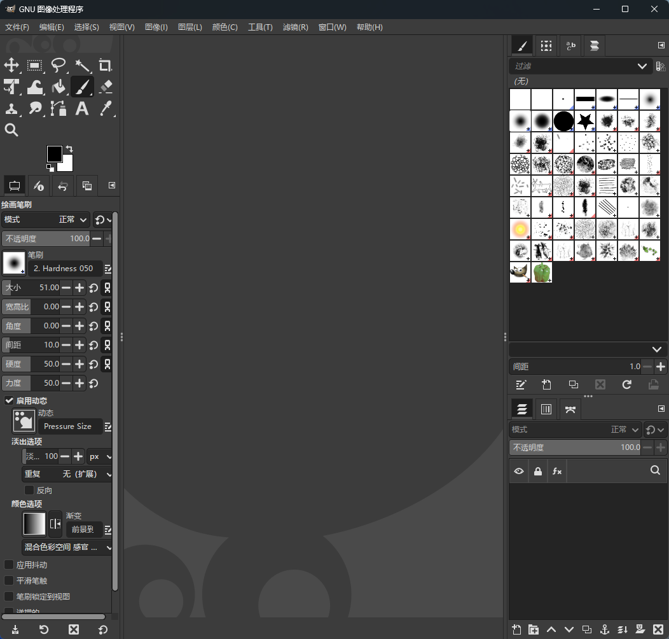Click the black foreground color swatch
Image resolution: width=669 pixels, height=639 pixels.
[x=54, y=154]
